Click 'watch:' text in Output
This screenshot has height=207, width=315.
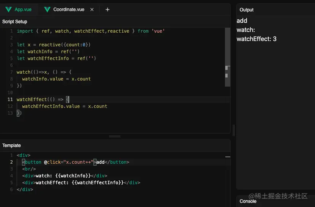[246, 30]
